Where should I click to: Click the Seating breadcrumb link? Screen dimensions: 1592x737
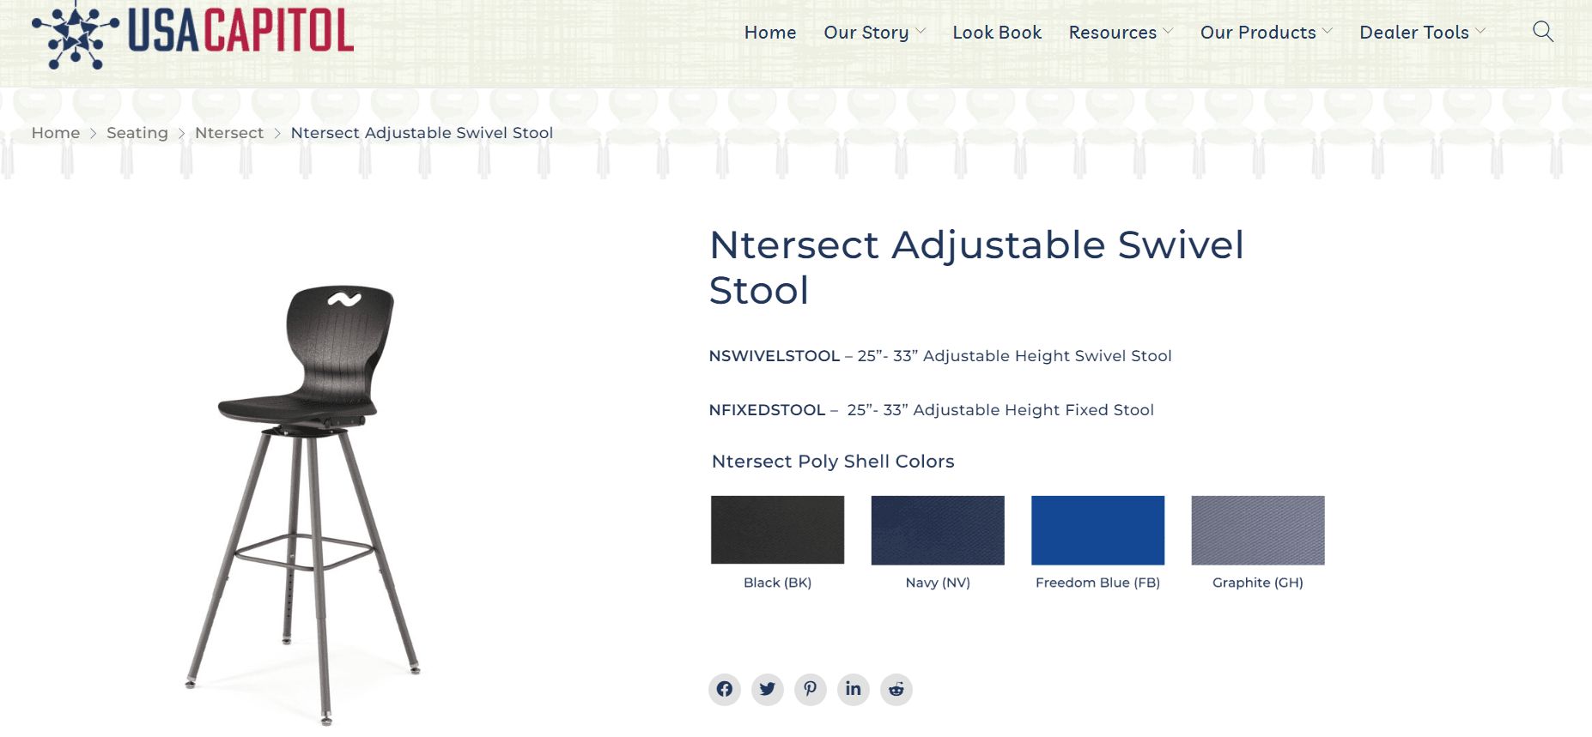click(137, 133)
